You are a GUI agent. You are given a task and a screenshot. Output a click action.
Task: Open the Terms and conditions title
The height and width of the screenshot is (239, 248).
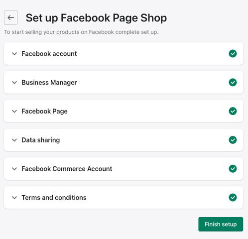54,198
